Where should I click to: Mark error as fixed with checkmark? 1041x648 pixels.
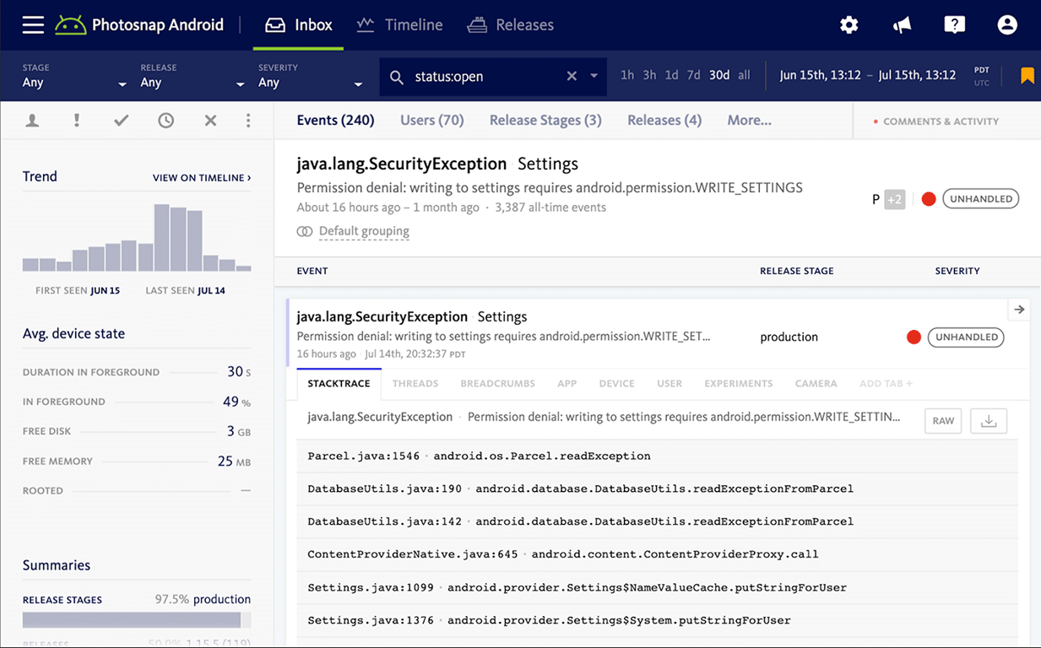(x=122, y=121)
